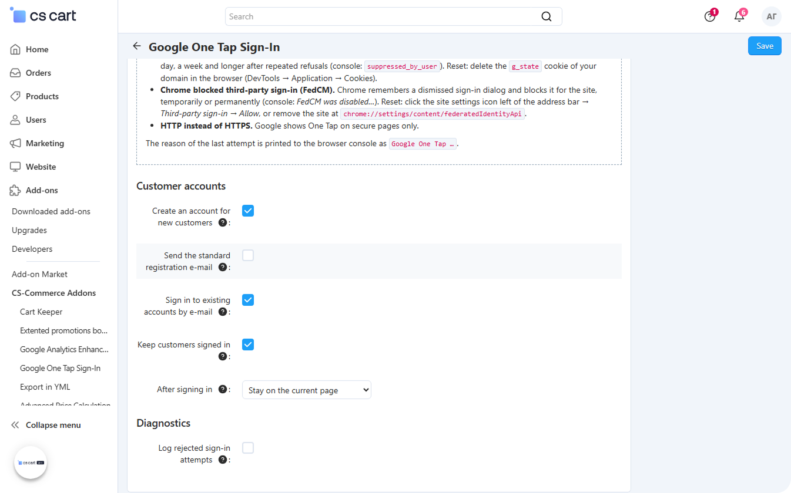Click the Collapse menu double-chevron icon
The width and height of the screenshot is (791, 493).
pyautogui.click(x=15, y=425)
